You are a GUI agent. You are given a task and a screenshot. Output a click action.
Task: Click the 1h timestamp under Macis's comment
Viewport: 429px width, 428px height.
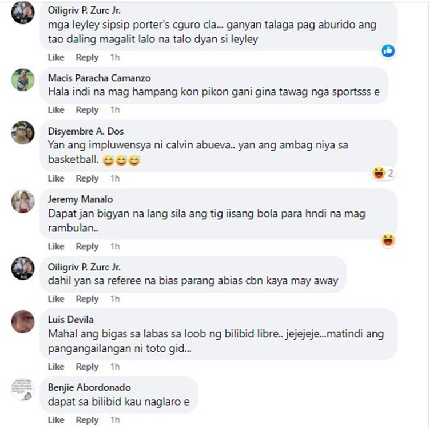(x=115, y=110)
